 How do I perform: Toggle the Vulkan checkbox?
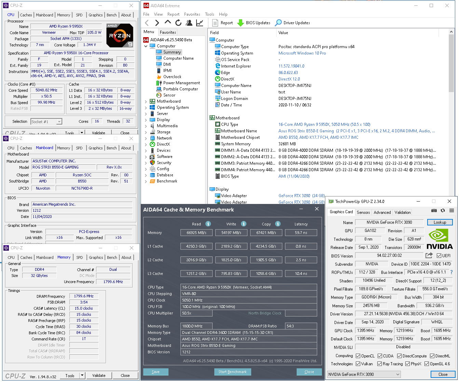358,364
